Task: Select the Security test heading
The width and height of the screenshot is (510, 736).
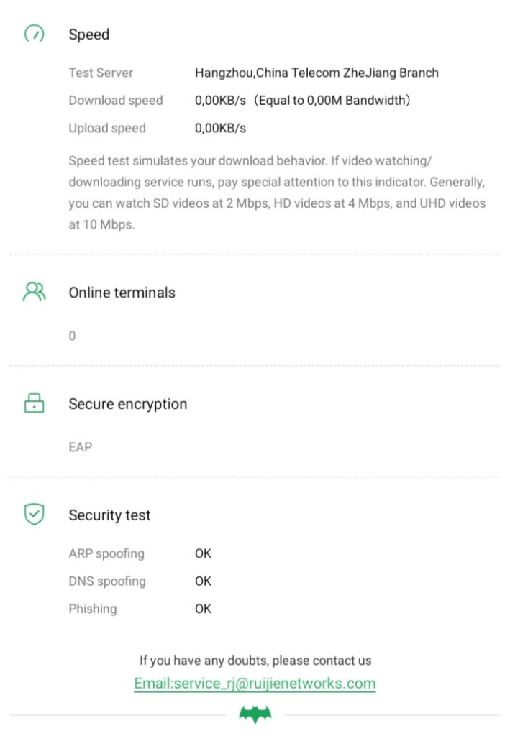Action: [109, 515]
